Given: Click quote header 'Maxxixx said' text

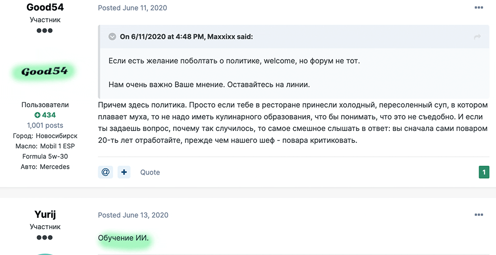Looking at the screenshot, I should [186, 37].
